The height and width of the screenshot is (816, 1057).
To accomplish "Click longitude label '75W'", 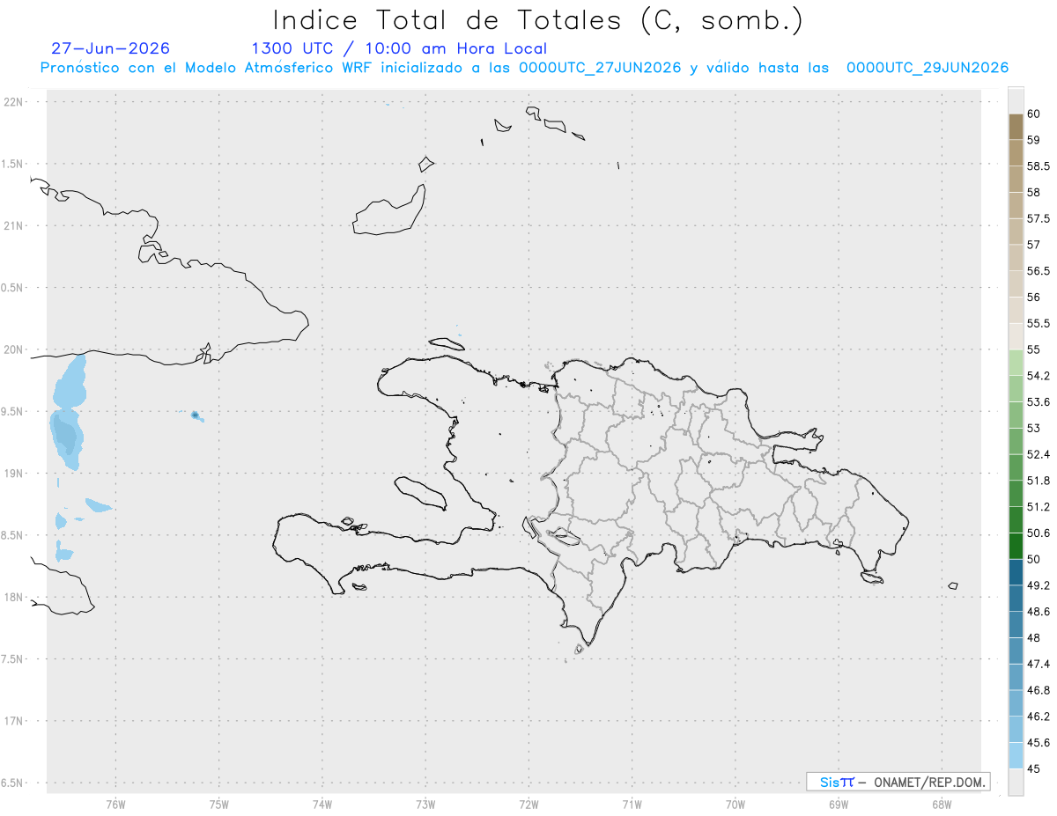I will click(218, 804).
